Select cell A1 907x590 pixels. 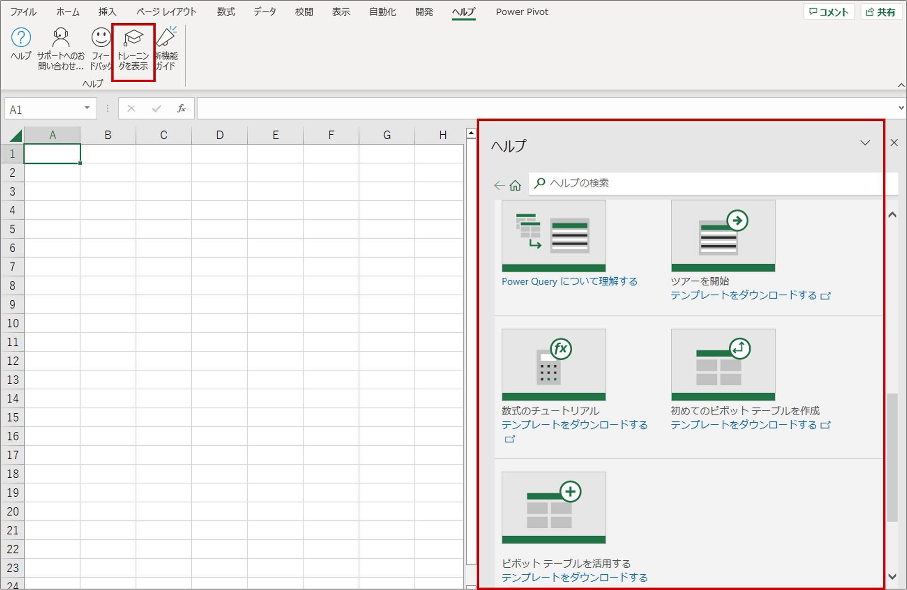coord(52,154)
